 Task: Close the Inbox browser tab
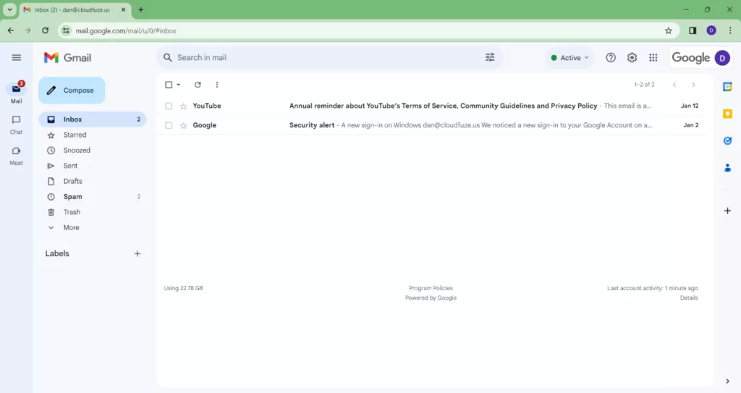click(123, 9)
